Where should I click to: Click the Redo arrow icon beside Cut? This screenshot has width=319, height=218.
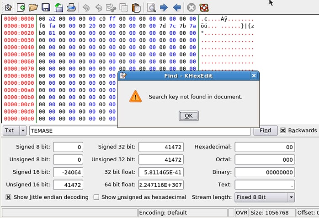coord(98,8)
